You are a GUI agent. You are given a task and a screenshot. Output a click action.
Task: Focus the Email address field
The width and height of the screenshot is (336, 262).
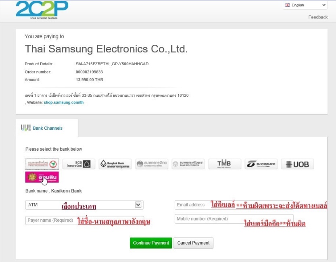pyautogui.click(x=234, y=205)
